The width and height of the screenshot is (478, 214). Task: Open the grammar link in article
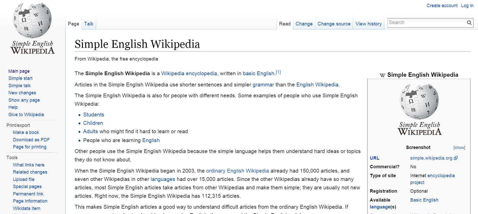(263, 85)
